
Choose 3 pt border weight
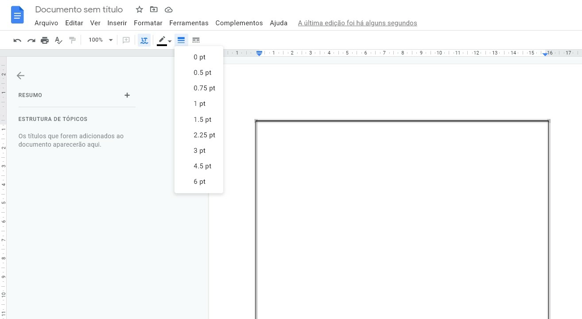tap(199, 151)
